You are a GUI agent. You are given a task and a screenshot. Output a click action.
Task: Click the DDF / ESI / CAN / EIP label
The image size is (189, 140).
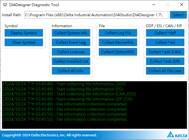pyautogui.click(x=164, y=26)
